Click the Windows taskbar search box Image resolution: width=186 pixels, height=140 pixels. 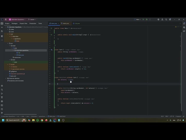14,120
